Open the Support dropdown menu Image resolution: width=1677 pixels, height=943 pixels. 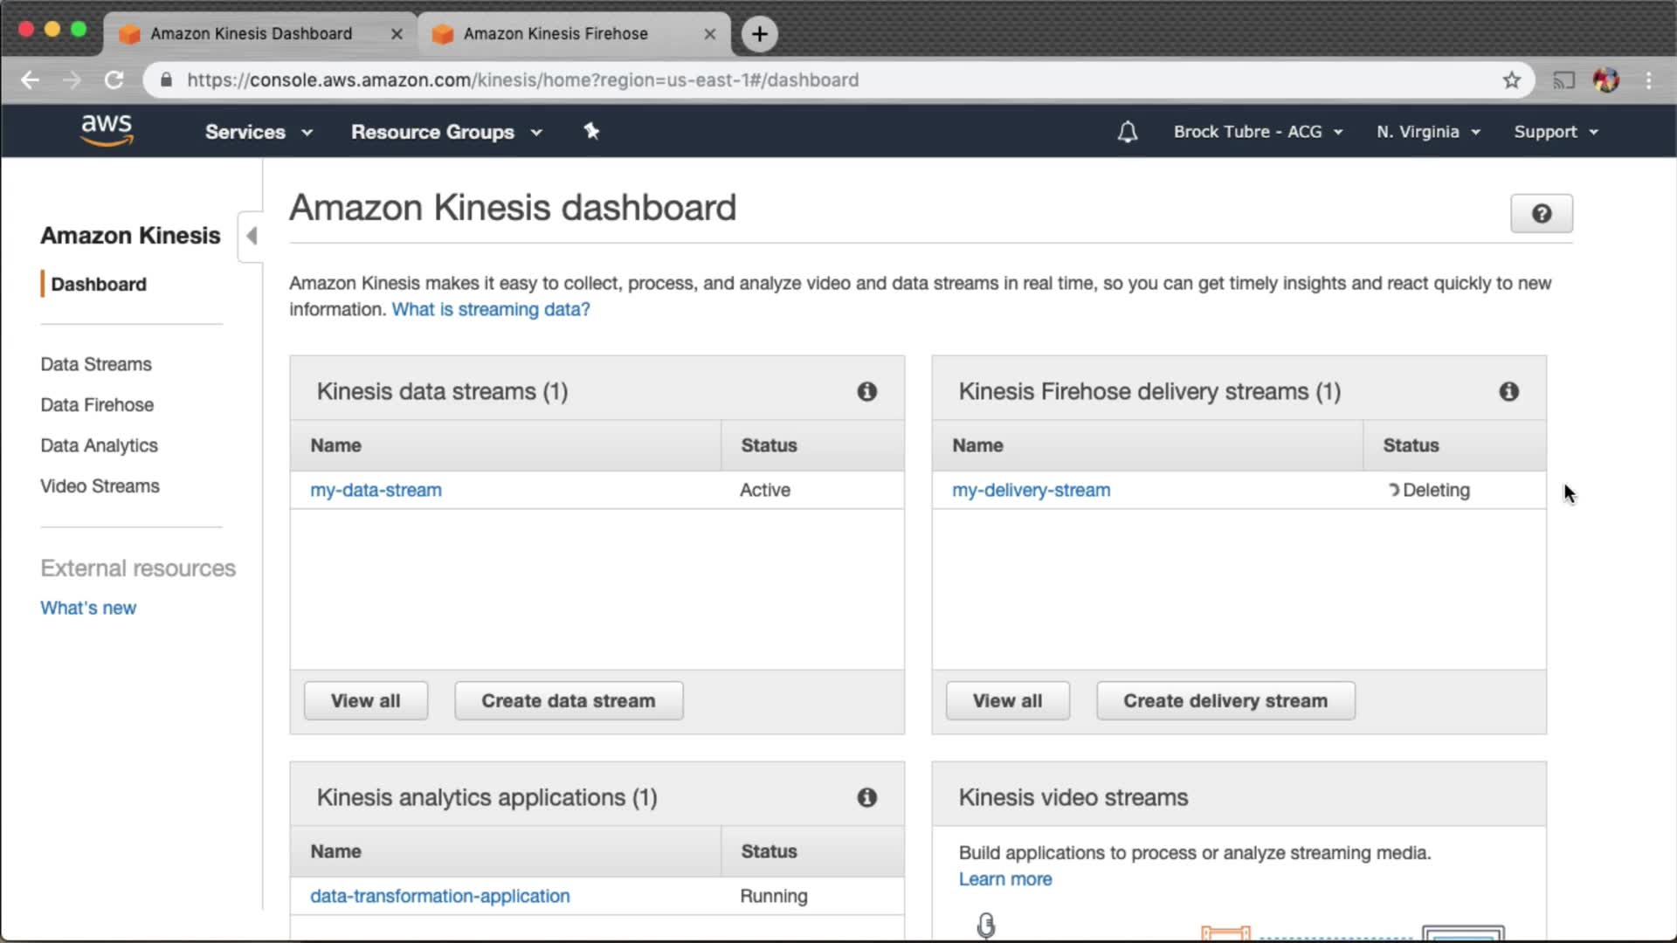click(x=1556, y=132)
